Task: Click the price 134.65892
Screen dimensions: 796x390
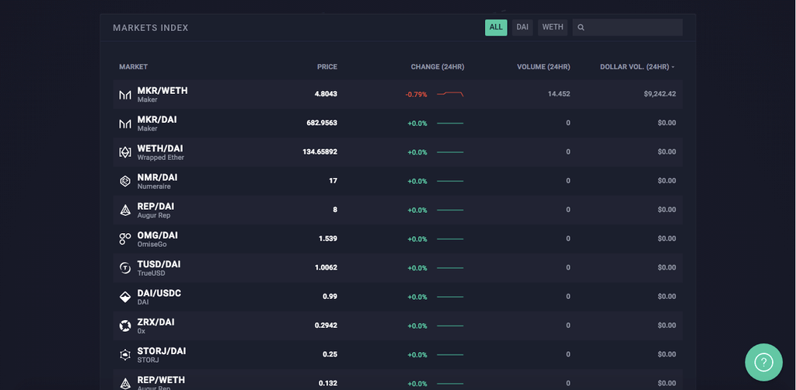Action: coord(319,152)
